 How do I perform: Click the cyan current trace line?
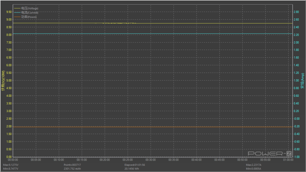point(153,34)
